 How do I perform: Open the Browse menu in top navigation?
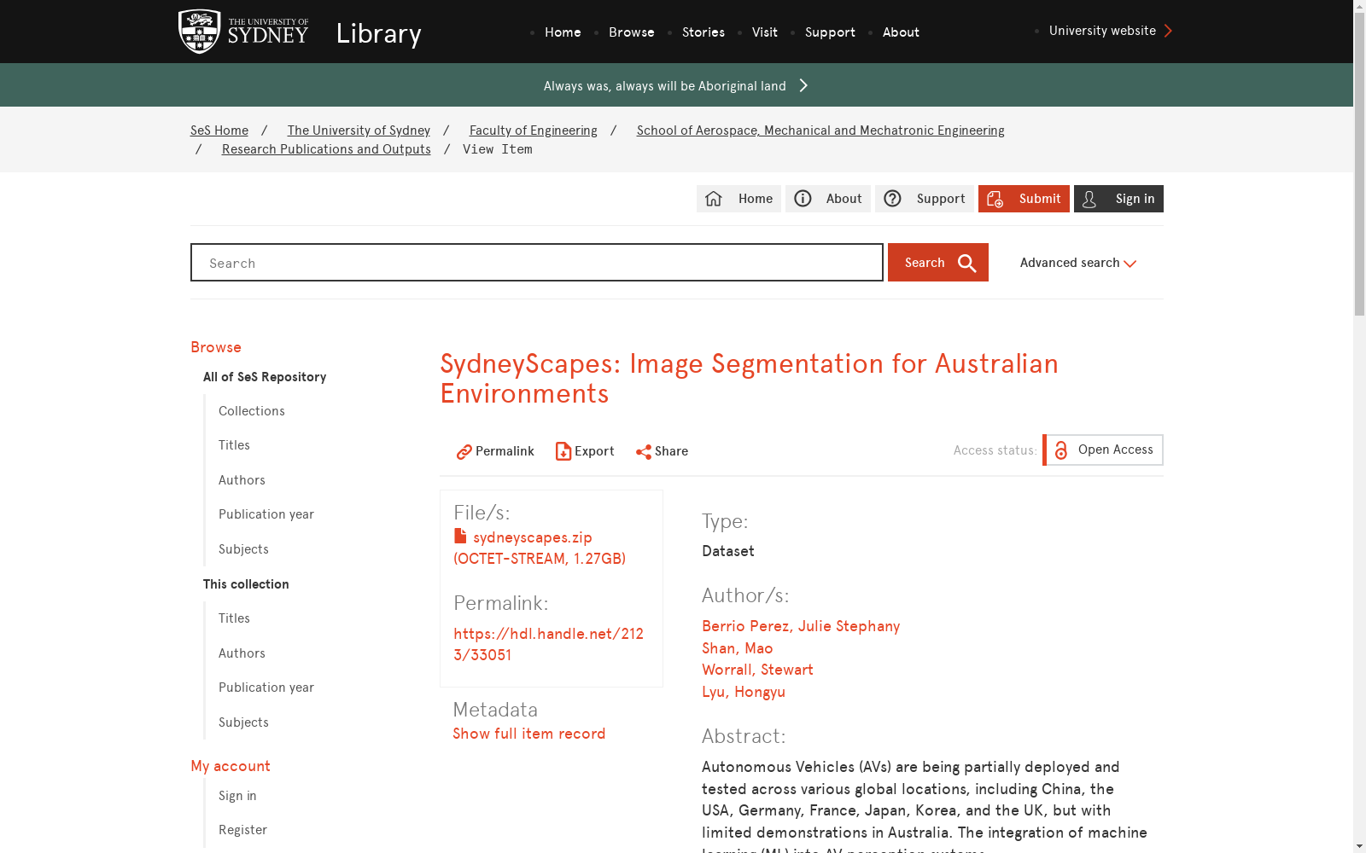click(x=632, y=32)
